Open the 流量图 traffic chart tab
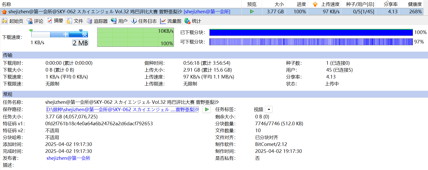 click(x=171, y=21)
